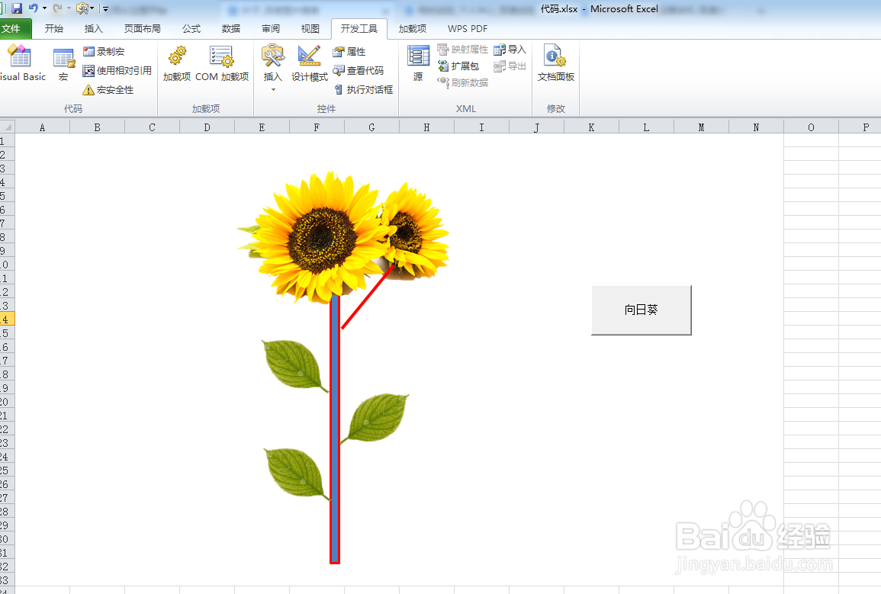Expand the Insert controls dropdown arrow

coord(273,89)
